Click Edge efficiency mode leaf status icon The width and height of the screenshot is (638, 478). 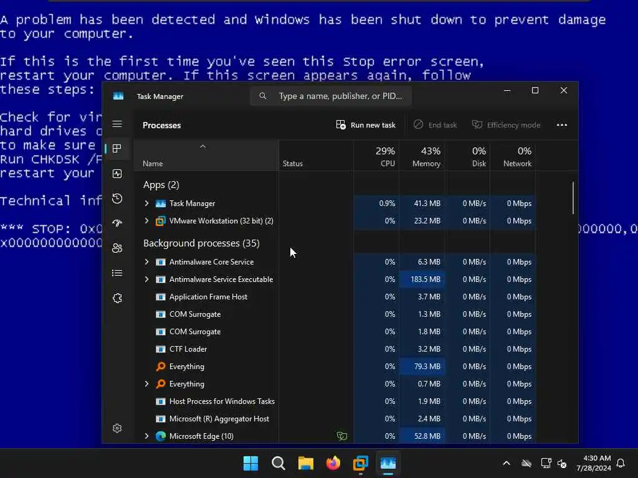(342, 436)
